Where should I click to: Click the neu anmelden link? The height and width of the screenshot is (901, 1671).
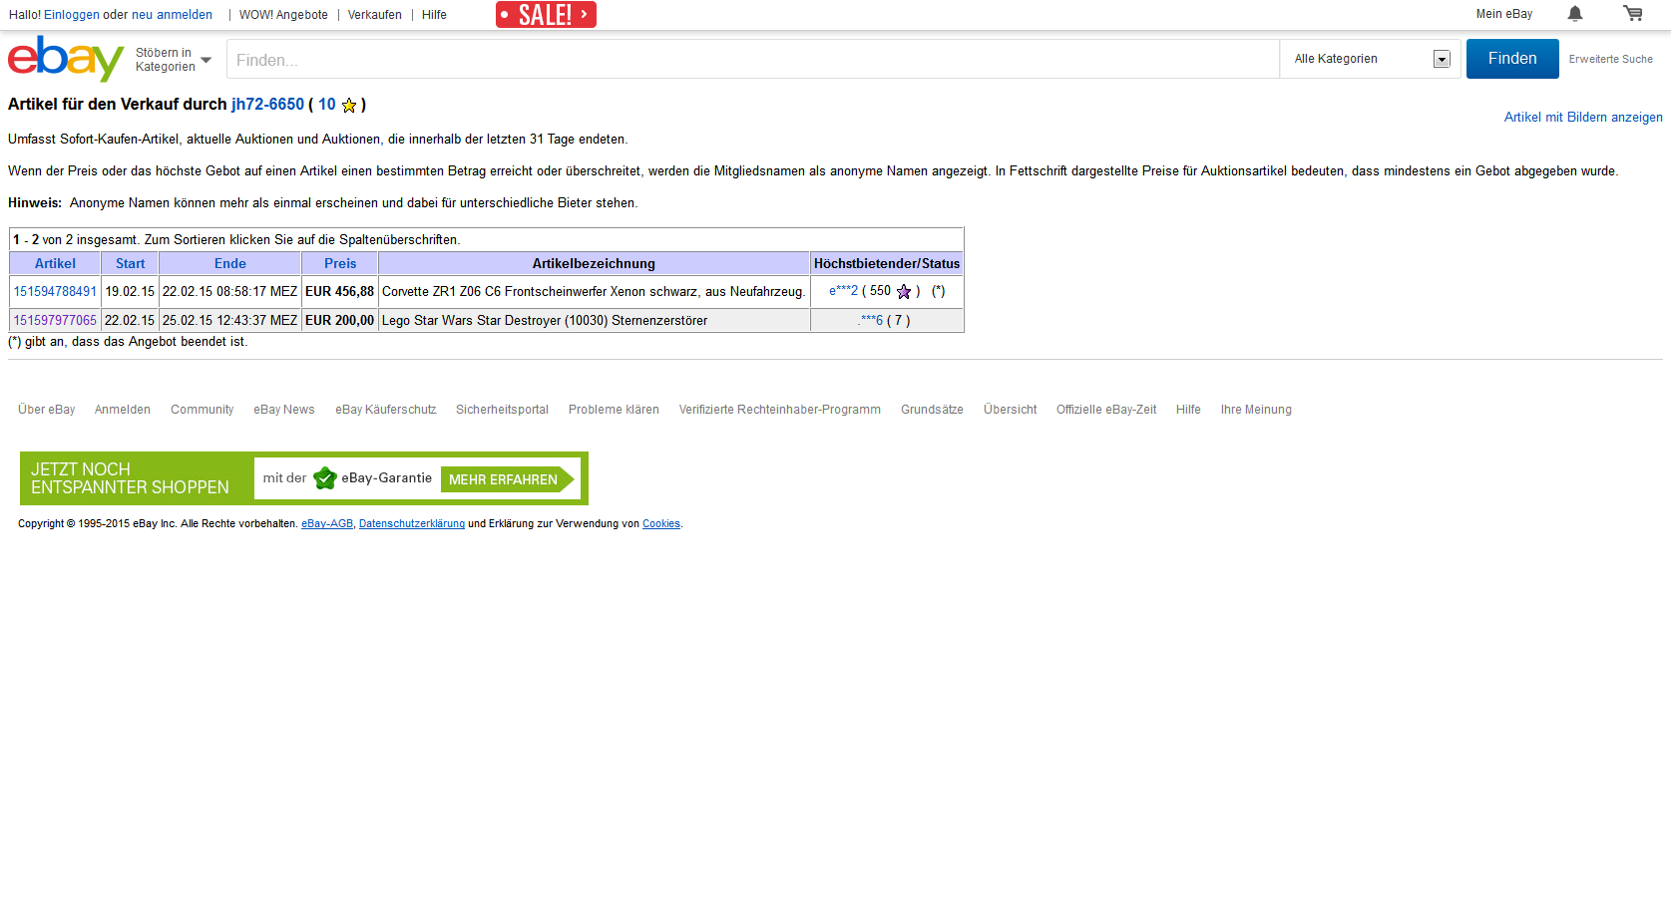172,15
